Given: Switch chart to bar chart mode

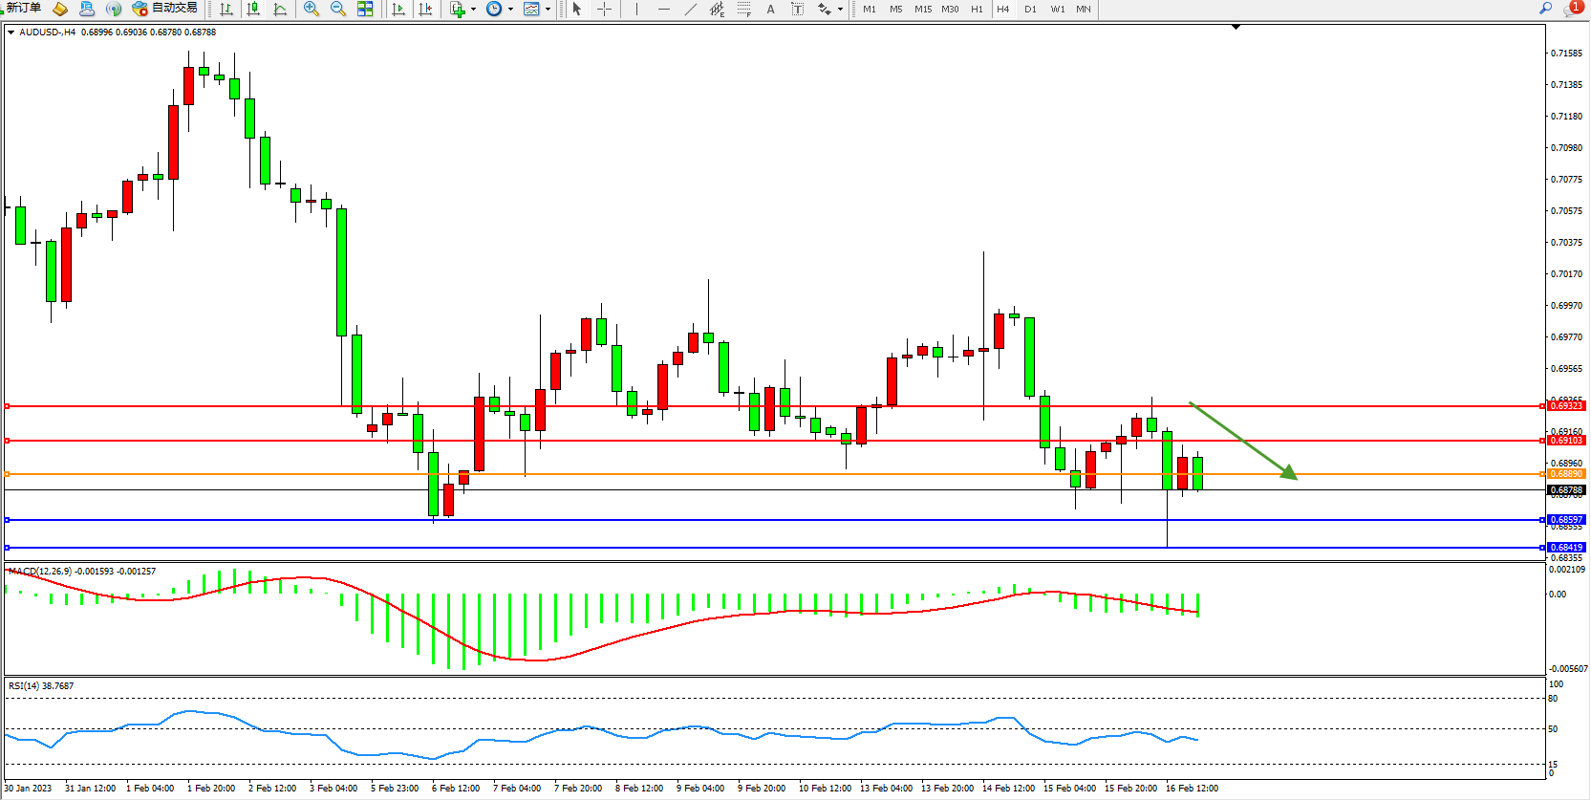Looking at the screenshot, I should coord(226,9).
